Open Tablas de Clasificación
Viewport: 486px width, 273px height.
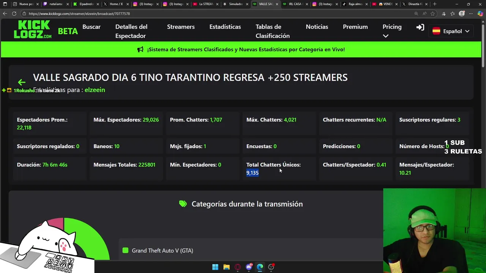point(273,31)
